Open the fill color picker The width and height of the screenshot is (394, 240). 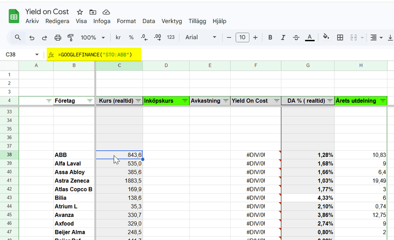click(x=326, y=37)
